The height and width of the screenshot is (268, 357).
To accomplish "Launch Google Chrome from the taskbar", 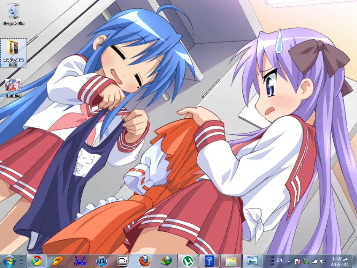I will (36, 261).
